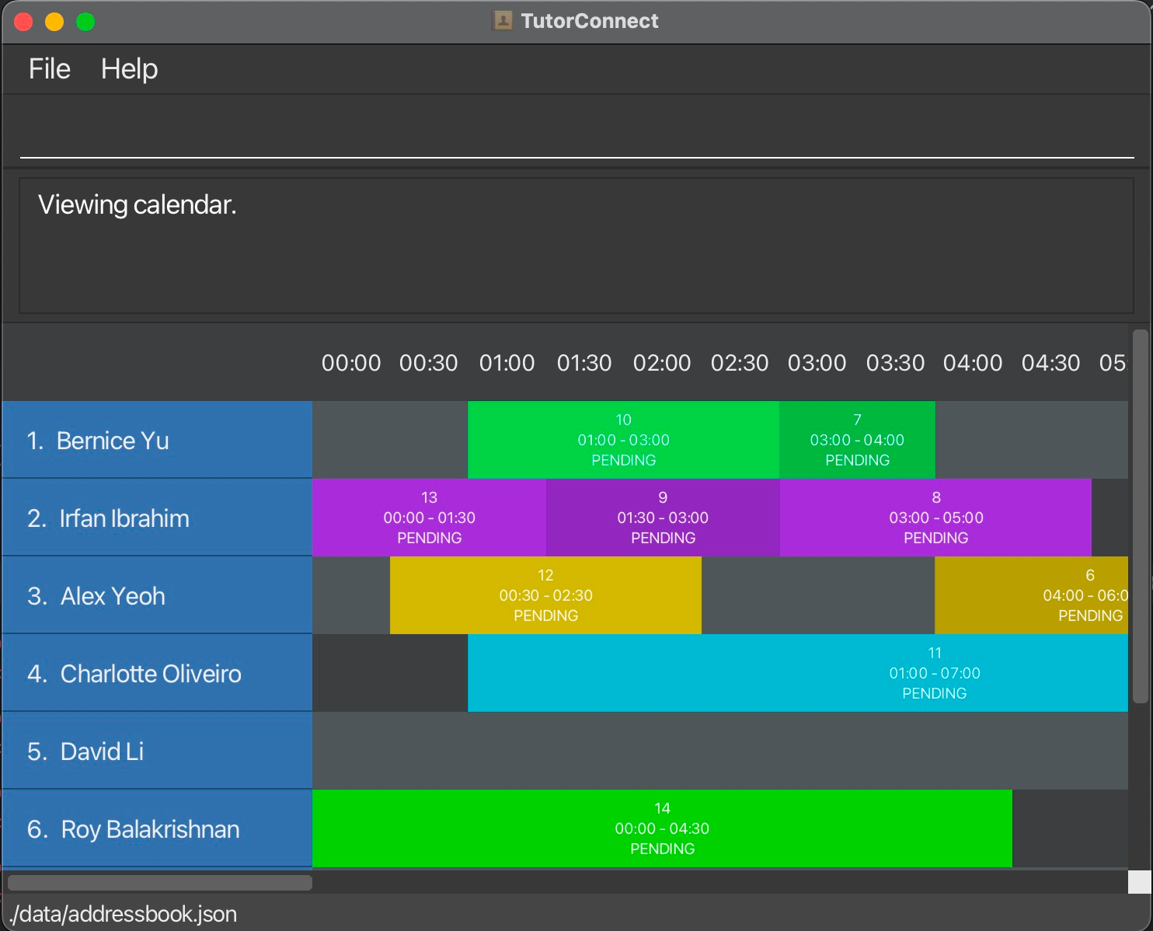Image resolution: width=1153 pixels, height=931 pixels.
Task: Click the 03:00 time header
Action: 817,363
